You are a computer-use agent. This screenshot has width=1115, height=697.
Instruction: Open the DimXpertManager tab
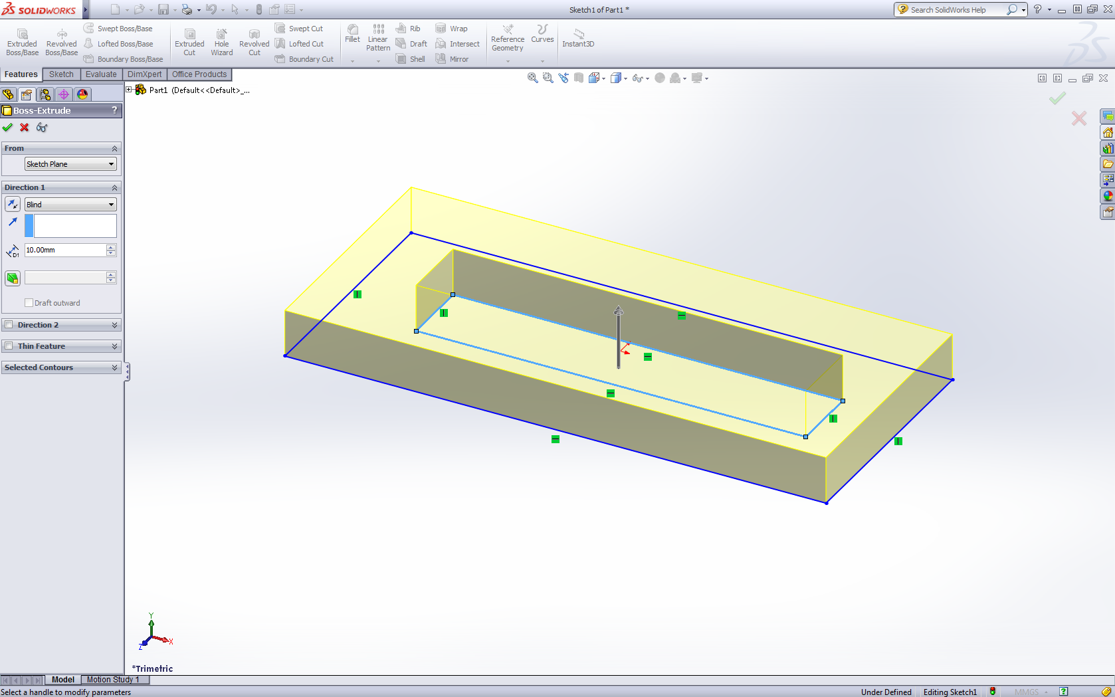coord(64,94)
